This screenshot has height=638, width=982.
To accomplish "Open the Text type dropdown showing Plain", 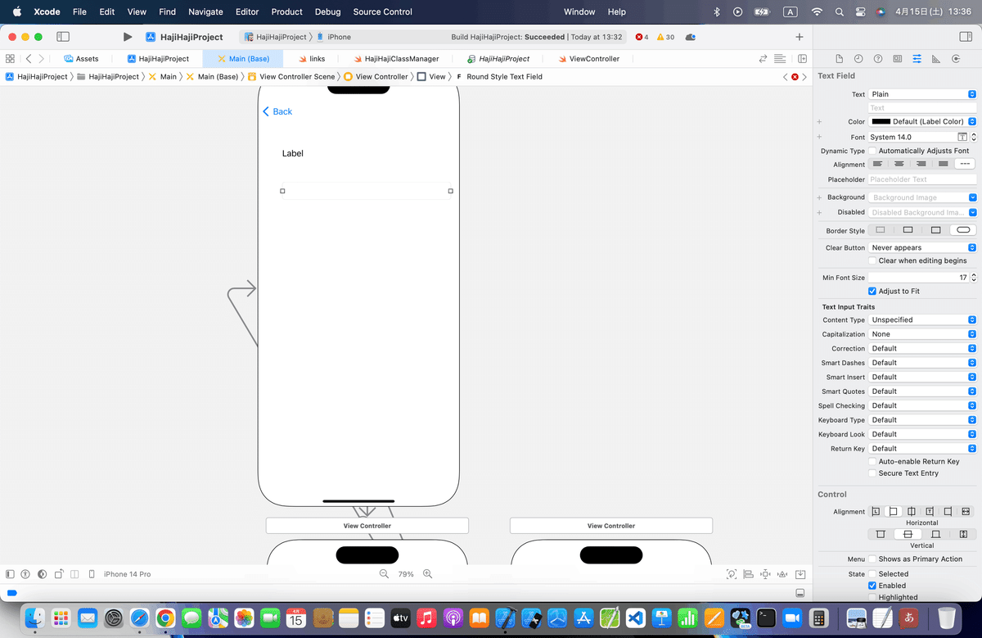I will click(x=922, y=94).
